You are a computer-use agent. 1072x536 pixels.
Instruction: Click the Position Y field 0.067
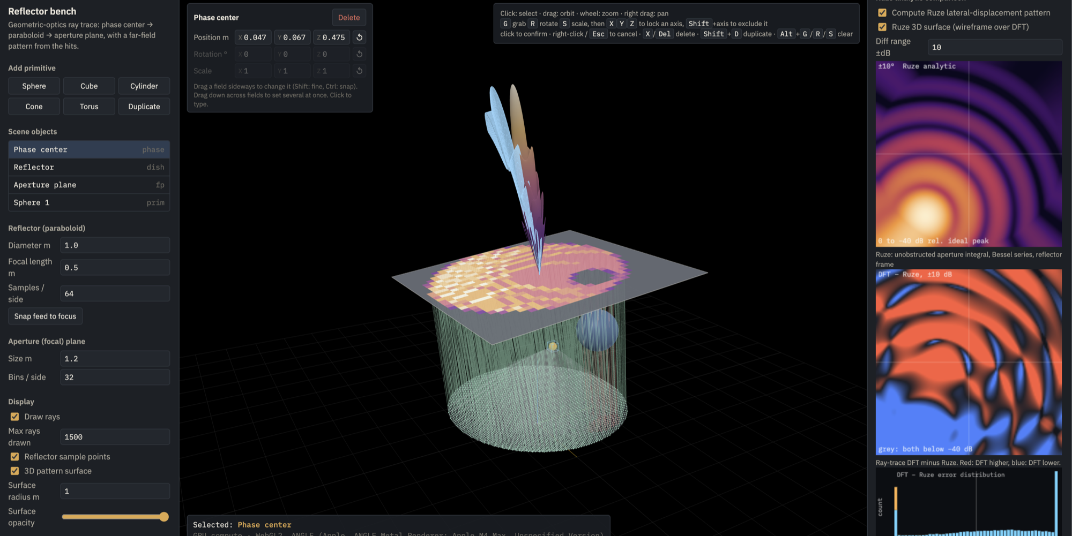click(293, 37)
